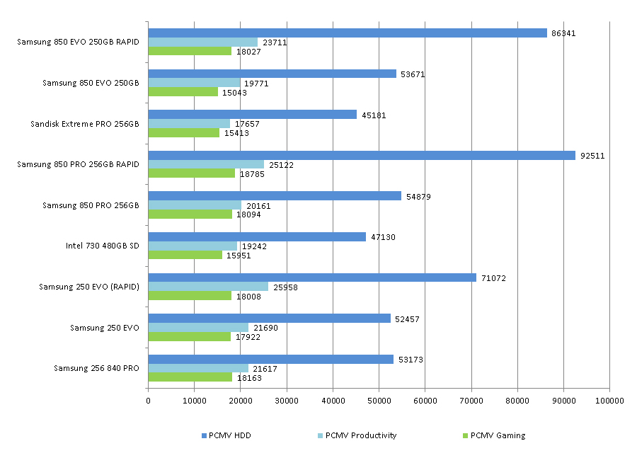The width and height of the screenshot is (637, 475).
Task: Select the data label "15043"
Action: 234,93
